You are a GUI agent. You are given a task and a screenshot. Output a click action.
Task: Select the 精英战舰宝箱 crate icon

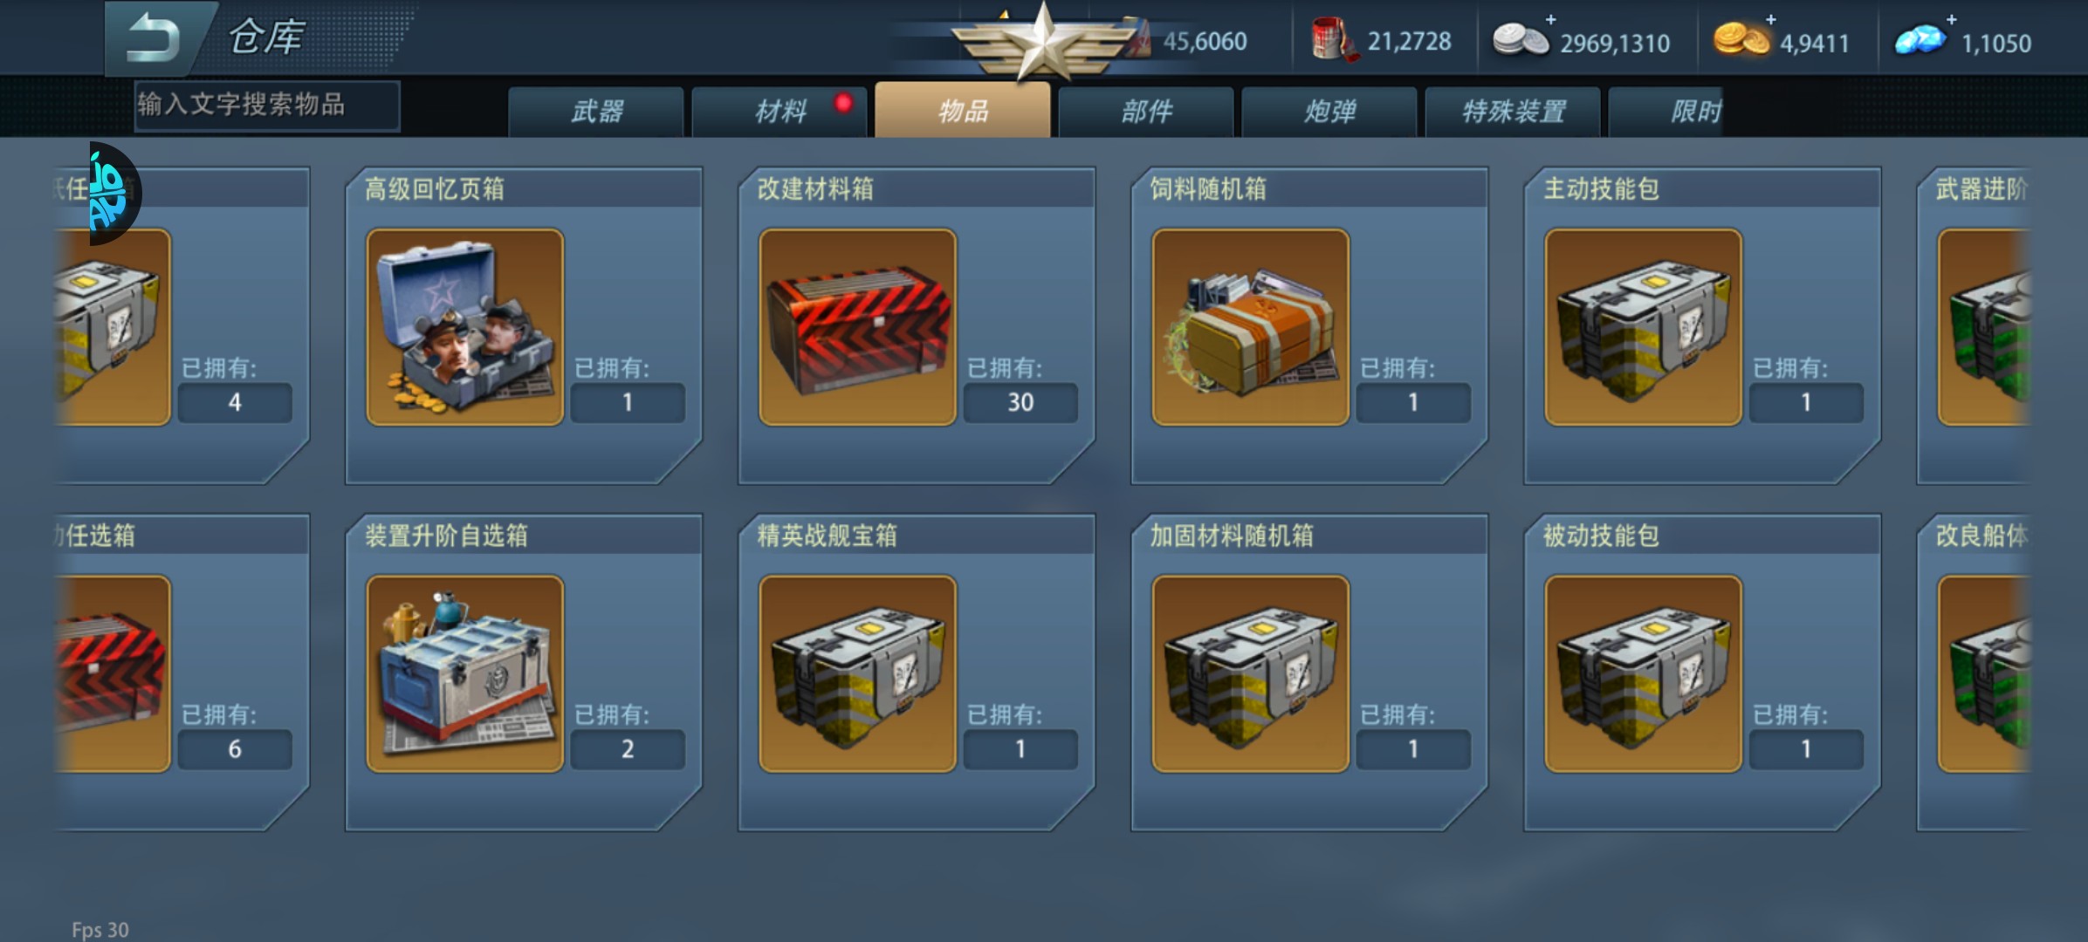tap(857, 673)
